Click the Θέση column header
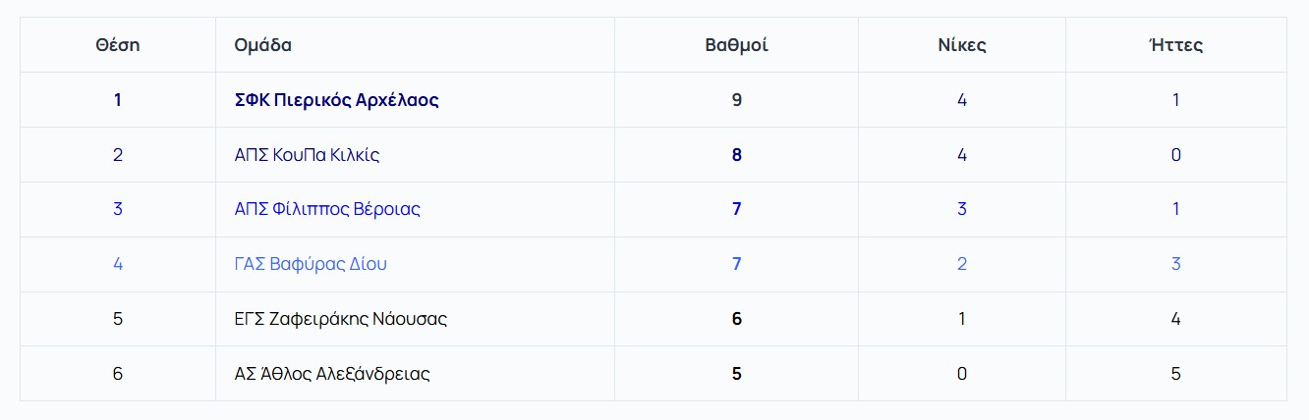The height and width of the screenshot is (420, 1309). tap(118, 45)
